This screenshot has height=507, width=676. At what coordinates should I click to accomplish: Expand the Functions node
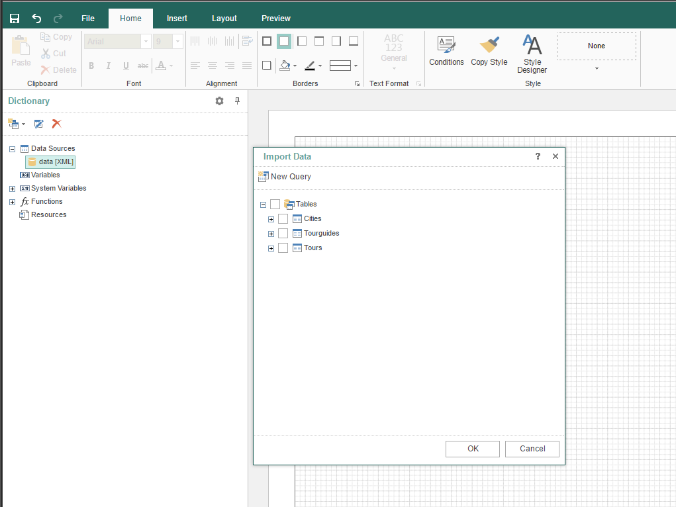click(12, 202)
